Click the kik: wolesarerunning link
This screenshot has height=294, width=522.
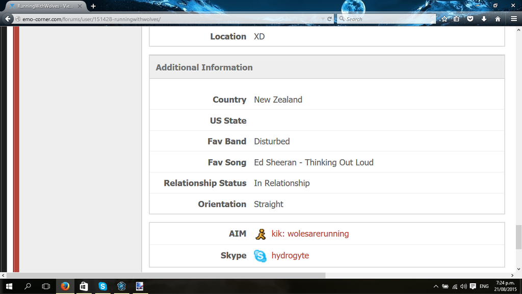[x=310, y=234]
